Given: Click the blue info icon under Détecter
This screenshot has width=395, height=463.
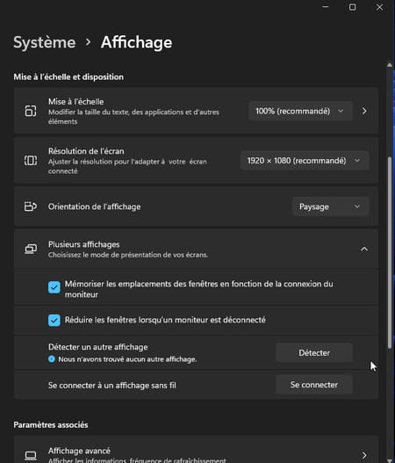Looking at the screenshot, I should 52,359.
